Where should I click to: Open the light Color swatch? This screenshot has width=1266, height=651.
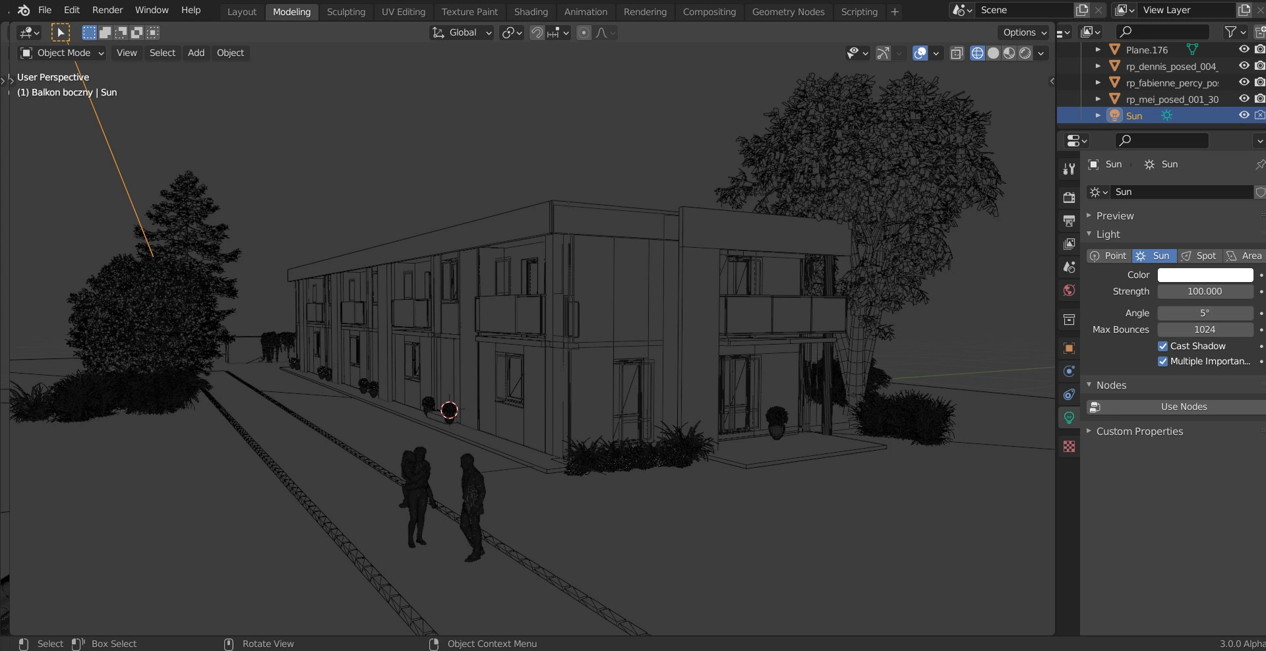1205,275
